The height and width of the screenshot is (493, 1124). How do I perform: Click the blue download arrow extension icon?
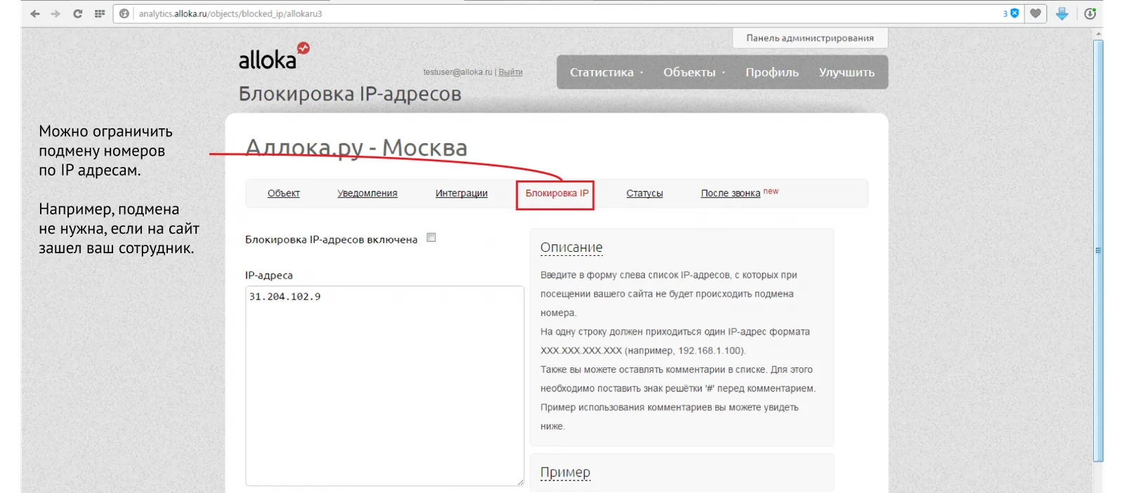(1062, 13)
